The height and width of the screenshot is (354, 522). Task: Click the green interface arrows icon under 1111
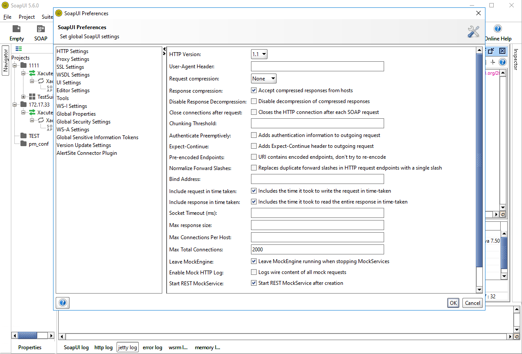click(32, 73)
